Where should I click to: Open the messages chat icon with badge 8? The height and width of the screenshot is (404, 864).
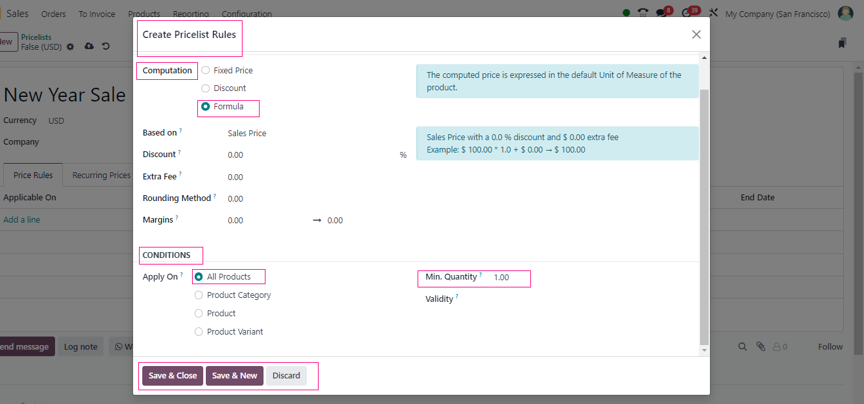click(x=663, y=13)
